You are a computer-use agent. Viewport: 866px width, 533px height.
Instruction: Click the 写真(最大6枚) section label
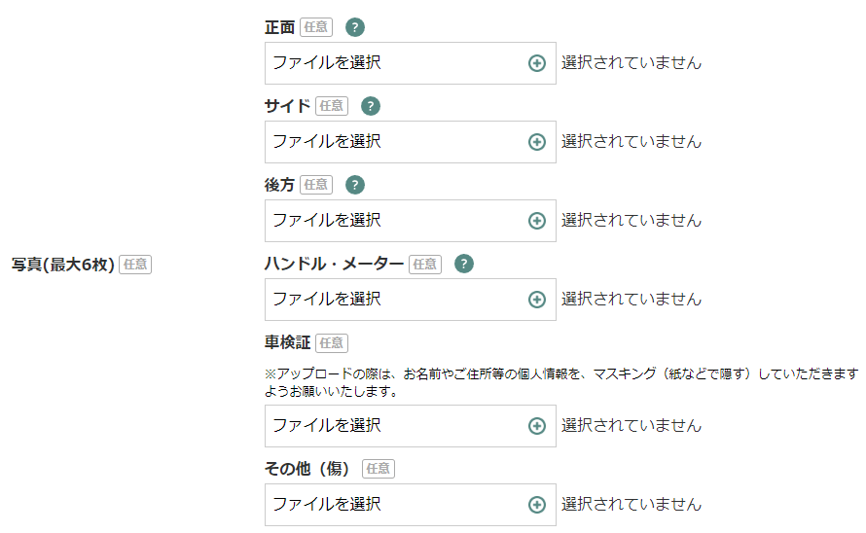tap(63, 265)
